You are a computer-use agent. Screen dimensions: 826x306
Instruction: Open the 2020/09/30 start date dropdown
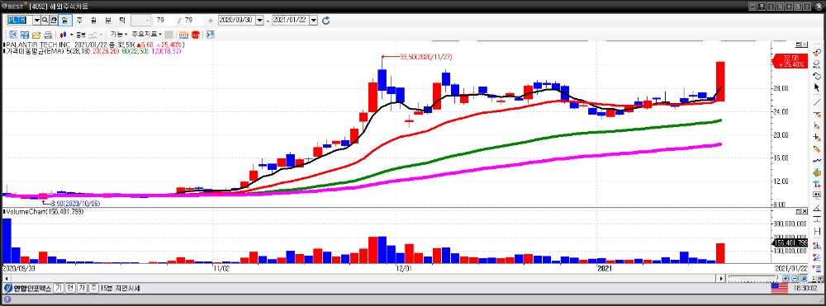tap(259, 20)
